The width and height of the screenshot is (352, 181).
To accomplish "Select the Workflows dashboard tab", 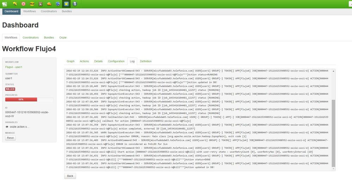I will click(x=11, y=38).
